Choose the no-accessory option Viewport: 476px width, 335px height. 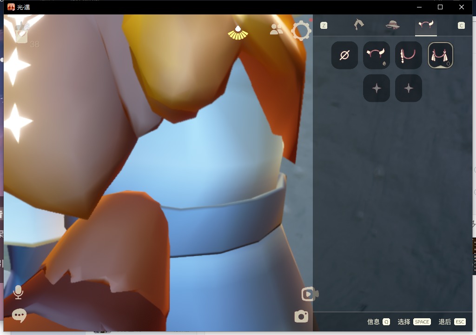[344, 55]
